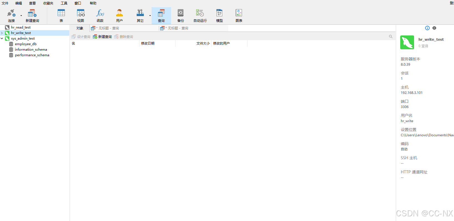
Task: Select the performance_schema database
Action: tap(32, 55)
